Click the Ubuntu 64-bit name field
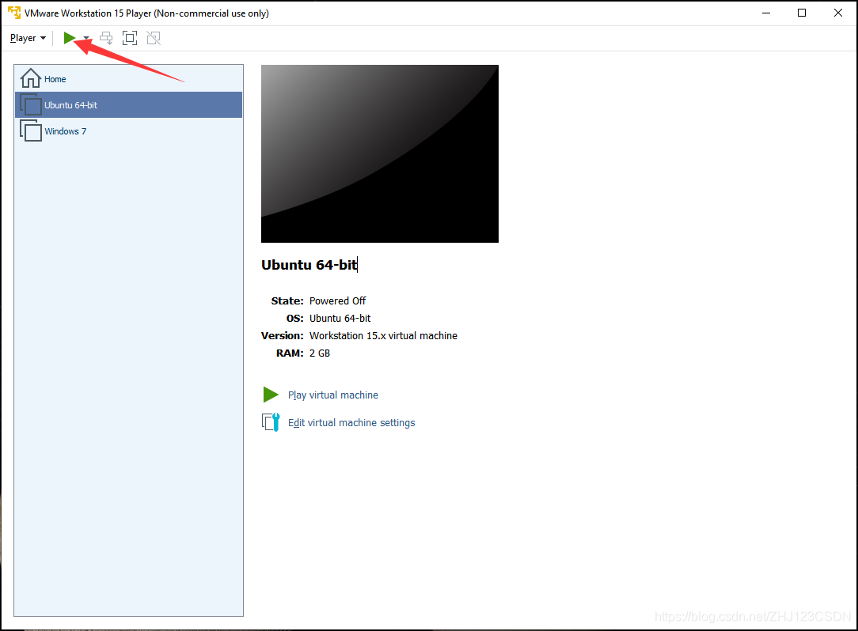Viewport: 858px width, 631px height. point(309,265)
